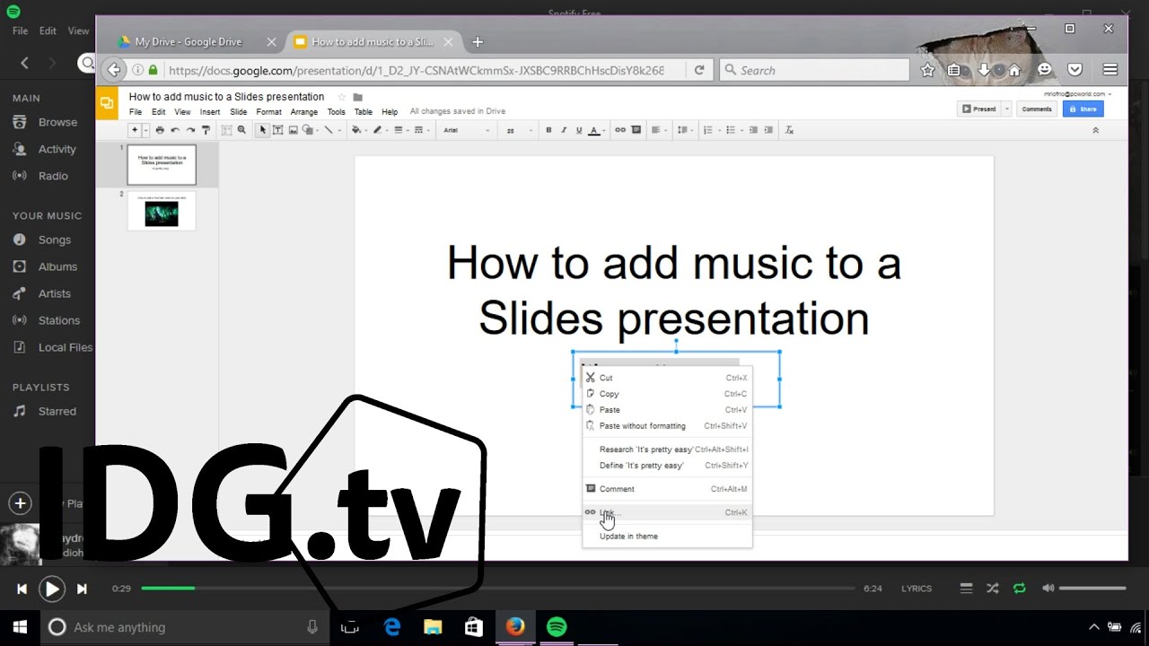Screen dimensions: 1149x646
Task: Click the Present button
Action: click(x=979, y=109)
